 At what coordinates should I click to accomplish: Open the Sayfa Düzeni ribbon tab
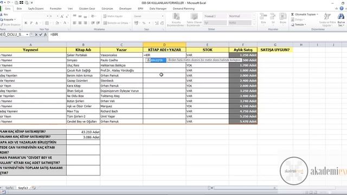[36, 9]
